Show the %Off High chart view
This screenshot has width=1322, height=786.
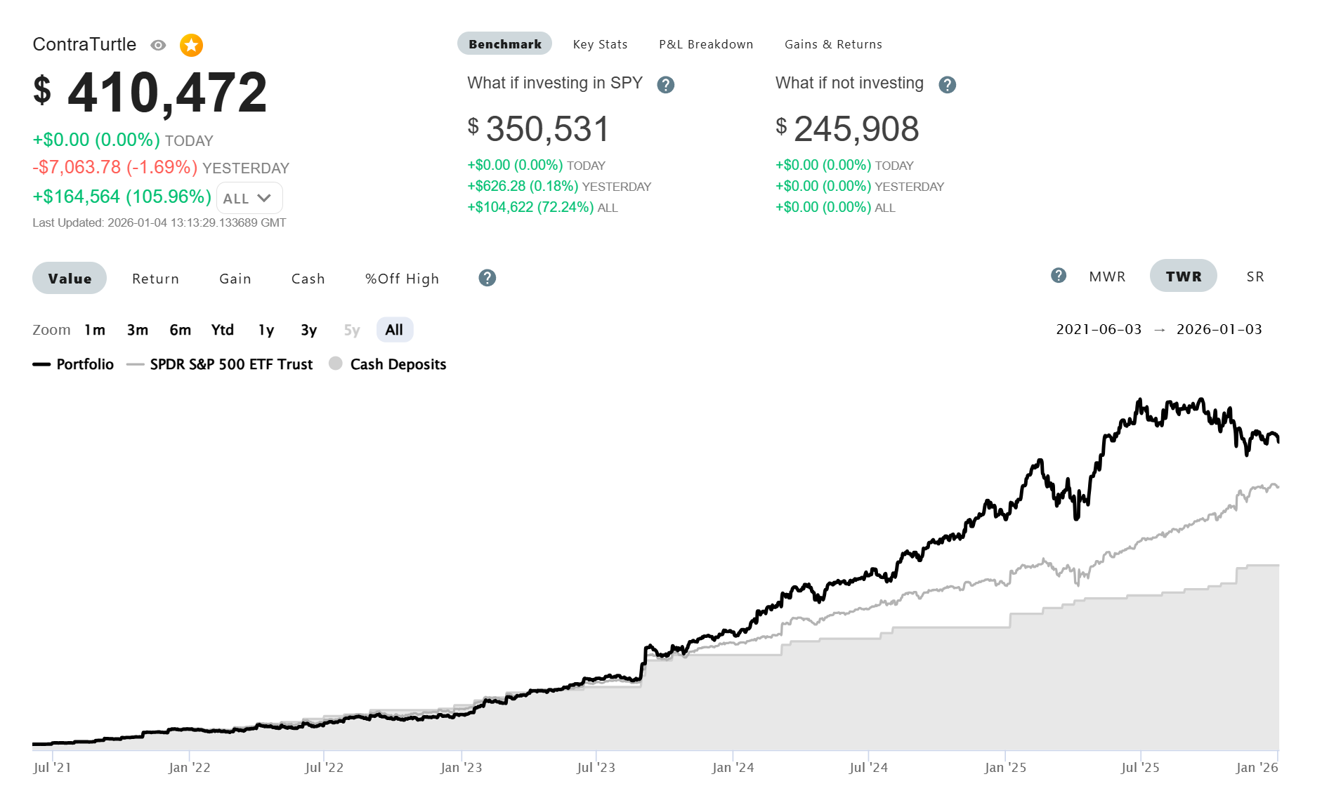402,279
